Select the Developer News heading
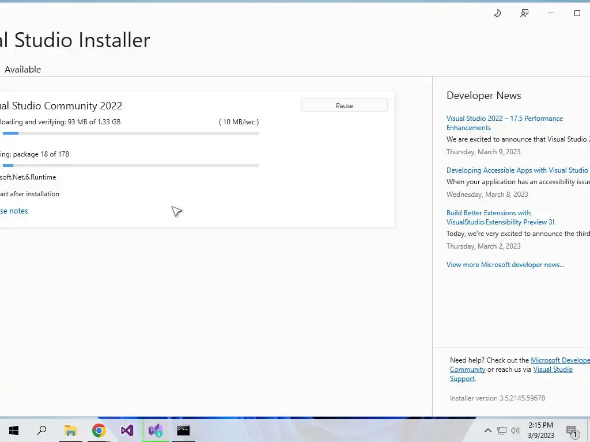590x442 pixels. pyautogui.click(x=483, y=96)
